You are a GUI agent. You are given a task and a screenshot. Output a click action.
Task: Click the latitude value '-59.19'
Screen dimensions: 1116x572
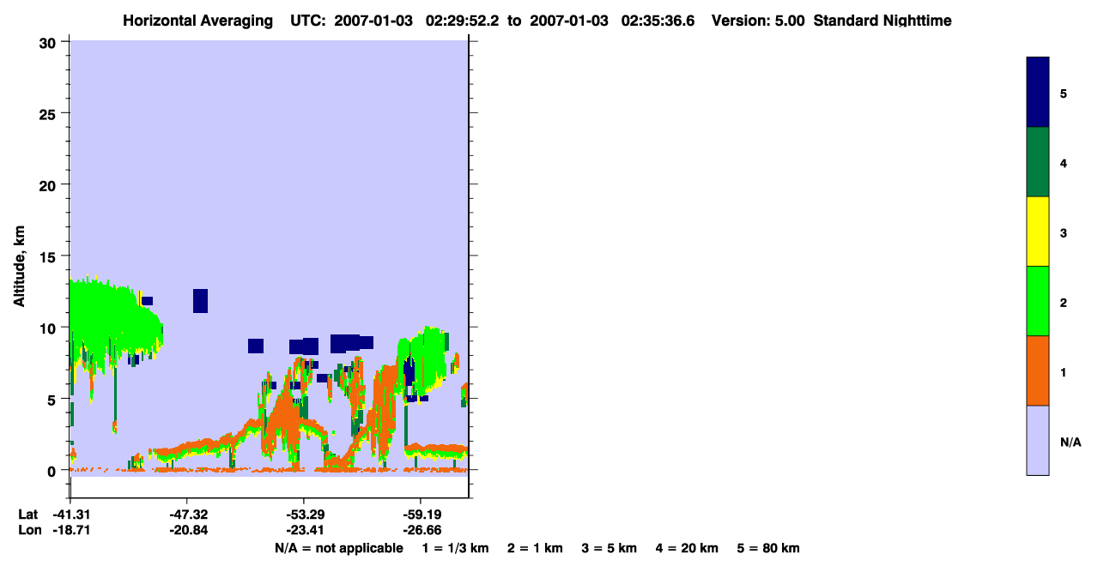click(421, 515)
